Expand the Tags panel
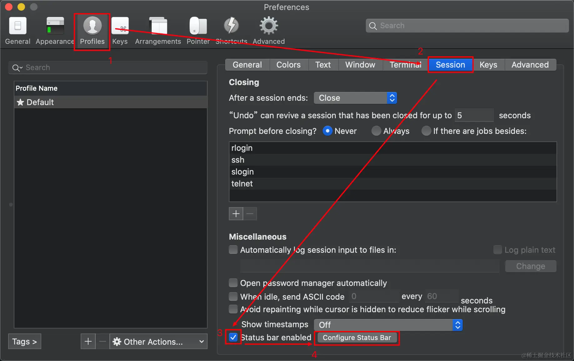The image size is (574, 361). point(25,341)
